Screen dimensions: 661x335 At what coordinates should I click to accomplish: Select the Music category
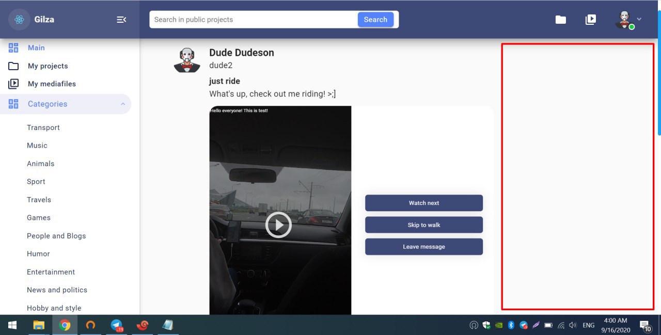tap(37, 146)
